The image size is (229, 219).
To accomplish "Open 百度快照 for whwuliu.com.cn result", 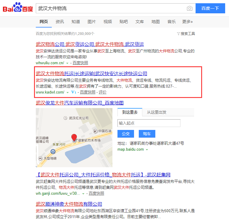I will click(80, 63).
